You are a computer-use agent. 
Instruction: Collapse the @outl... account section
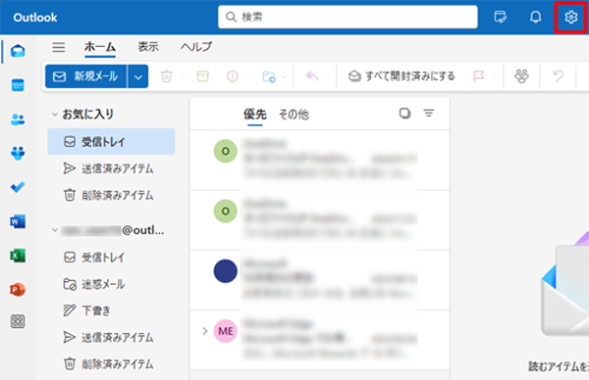[x=55, y=230]
